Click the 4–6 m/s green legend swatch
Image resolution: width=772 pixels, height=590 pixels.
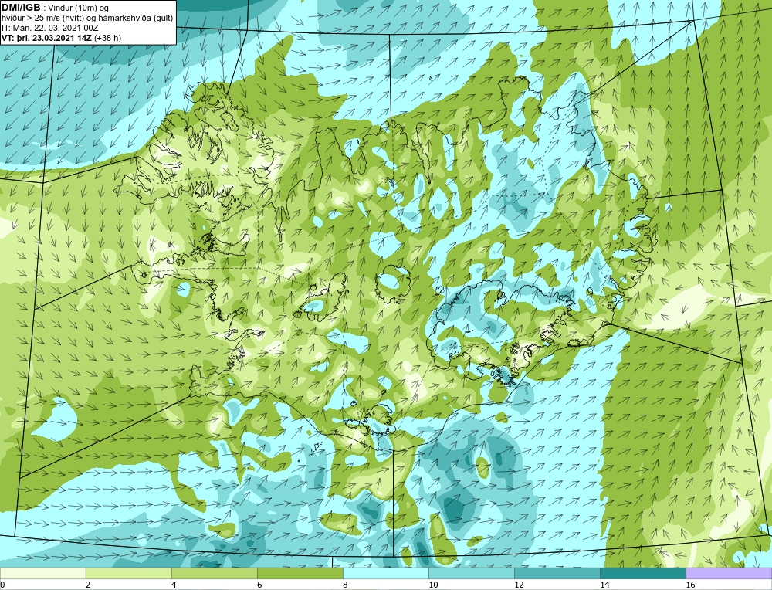click(x=214, y=573)
